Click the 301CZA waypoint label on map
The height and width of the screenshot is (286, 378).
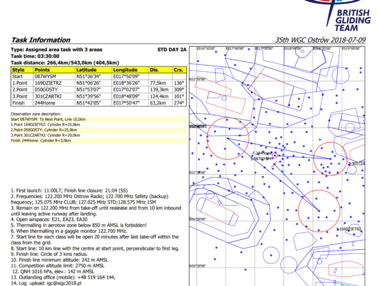358,164
